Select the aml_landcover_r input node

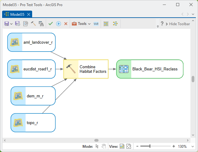point(31,42)
